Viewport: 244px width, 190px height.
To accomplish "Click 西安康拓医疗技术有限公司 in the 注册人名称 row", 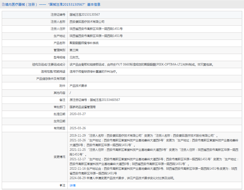I will point(87,22).
